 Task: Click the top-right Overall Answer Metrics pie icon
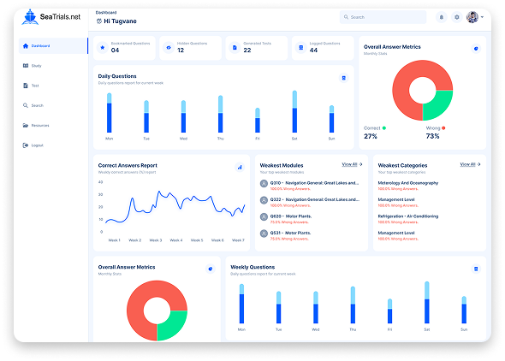pos(476,49)
